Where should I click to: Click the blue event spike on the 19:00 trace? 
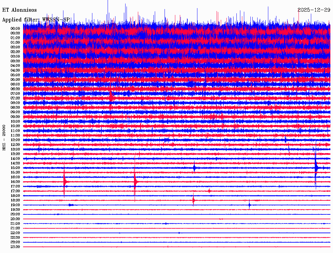point(249,205)
